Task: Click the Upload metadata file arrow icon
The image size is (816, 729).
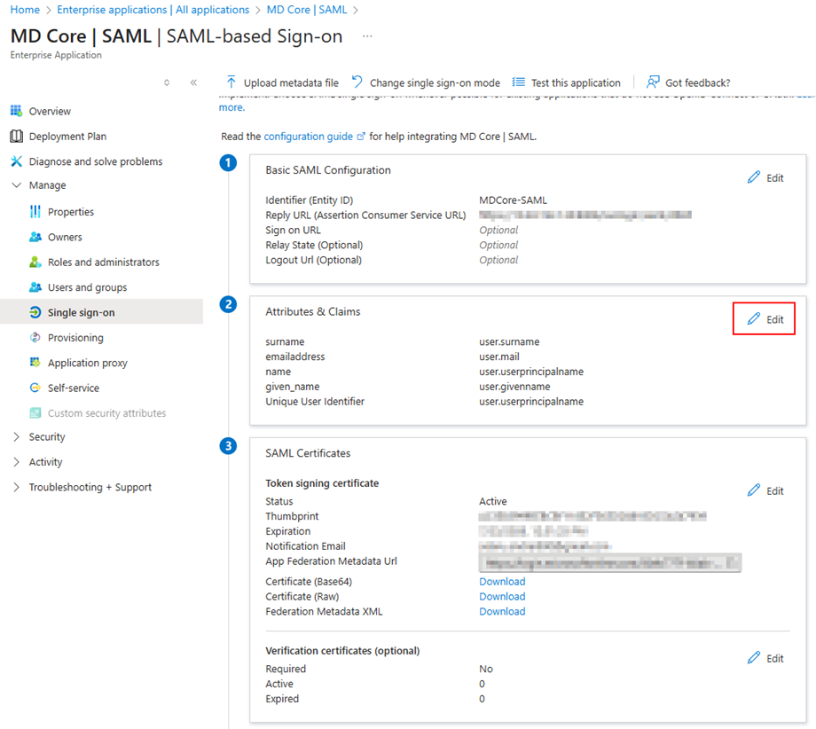Action: click(x=231, y=82)
